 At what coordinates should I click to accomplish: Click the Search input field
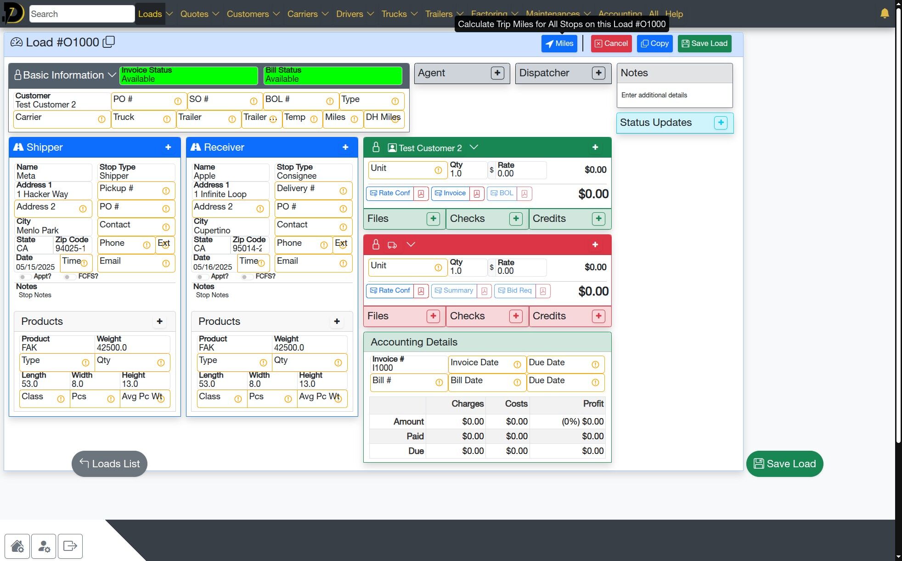[x=81, y=14]
